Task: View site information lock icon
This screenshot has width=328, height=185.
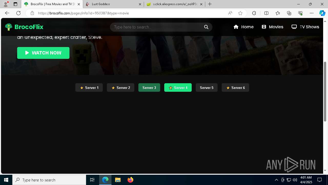Action: [x=32, y=13]
